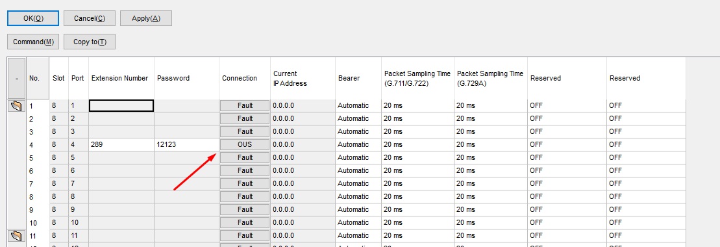Select extension number 289 cell
Screen dimensions: 720x247
[x=121, y=144]
